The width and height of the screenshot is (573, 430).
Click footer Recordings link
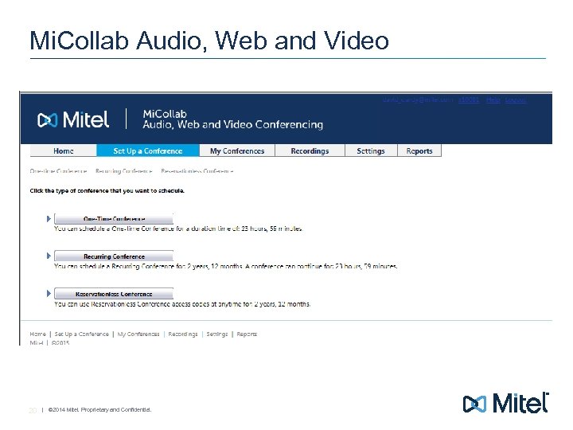pos(183,334)
